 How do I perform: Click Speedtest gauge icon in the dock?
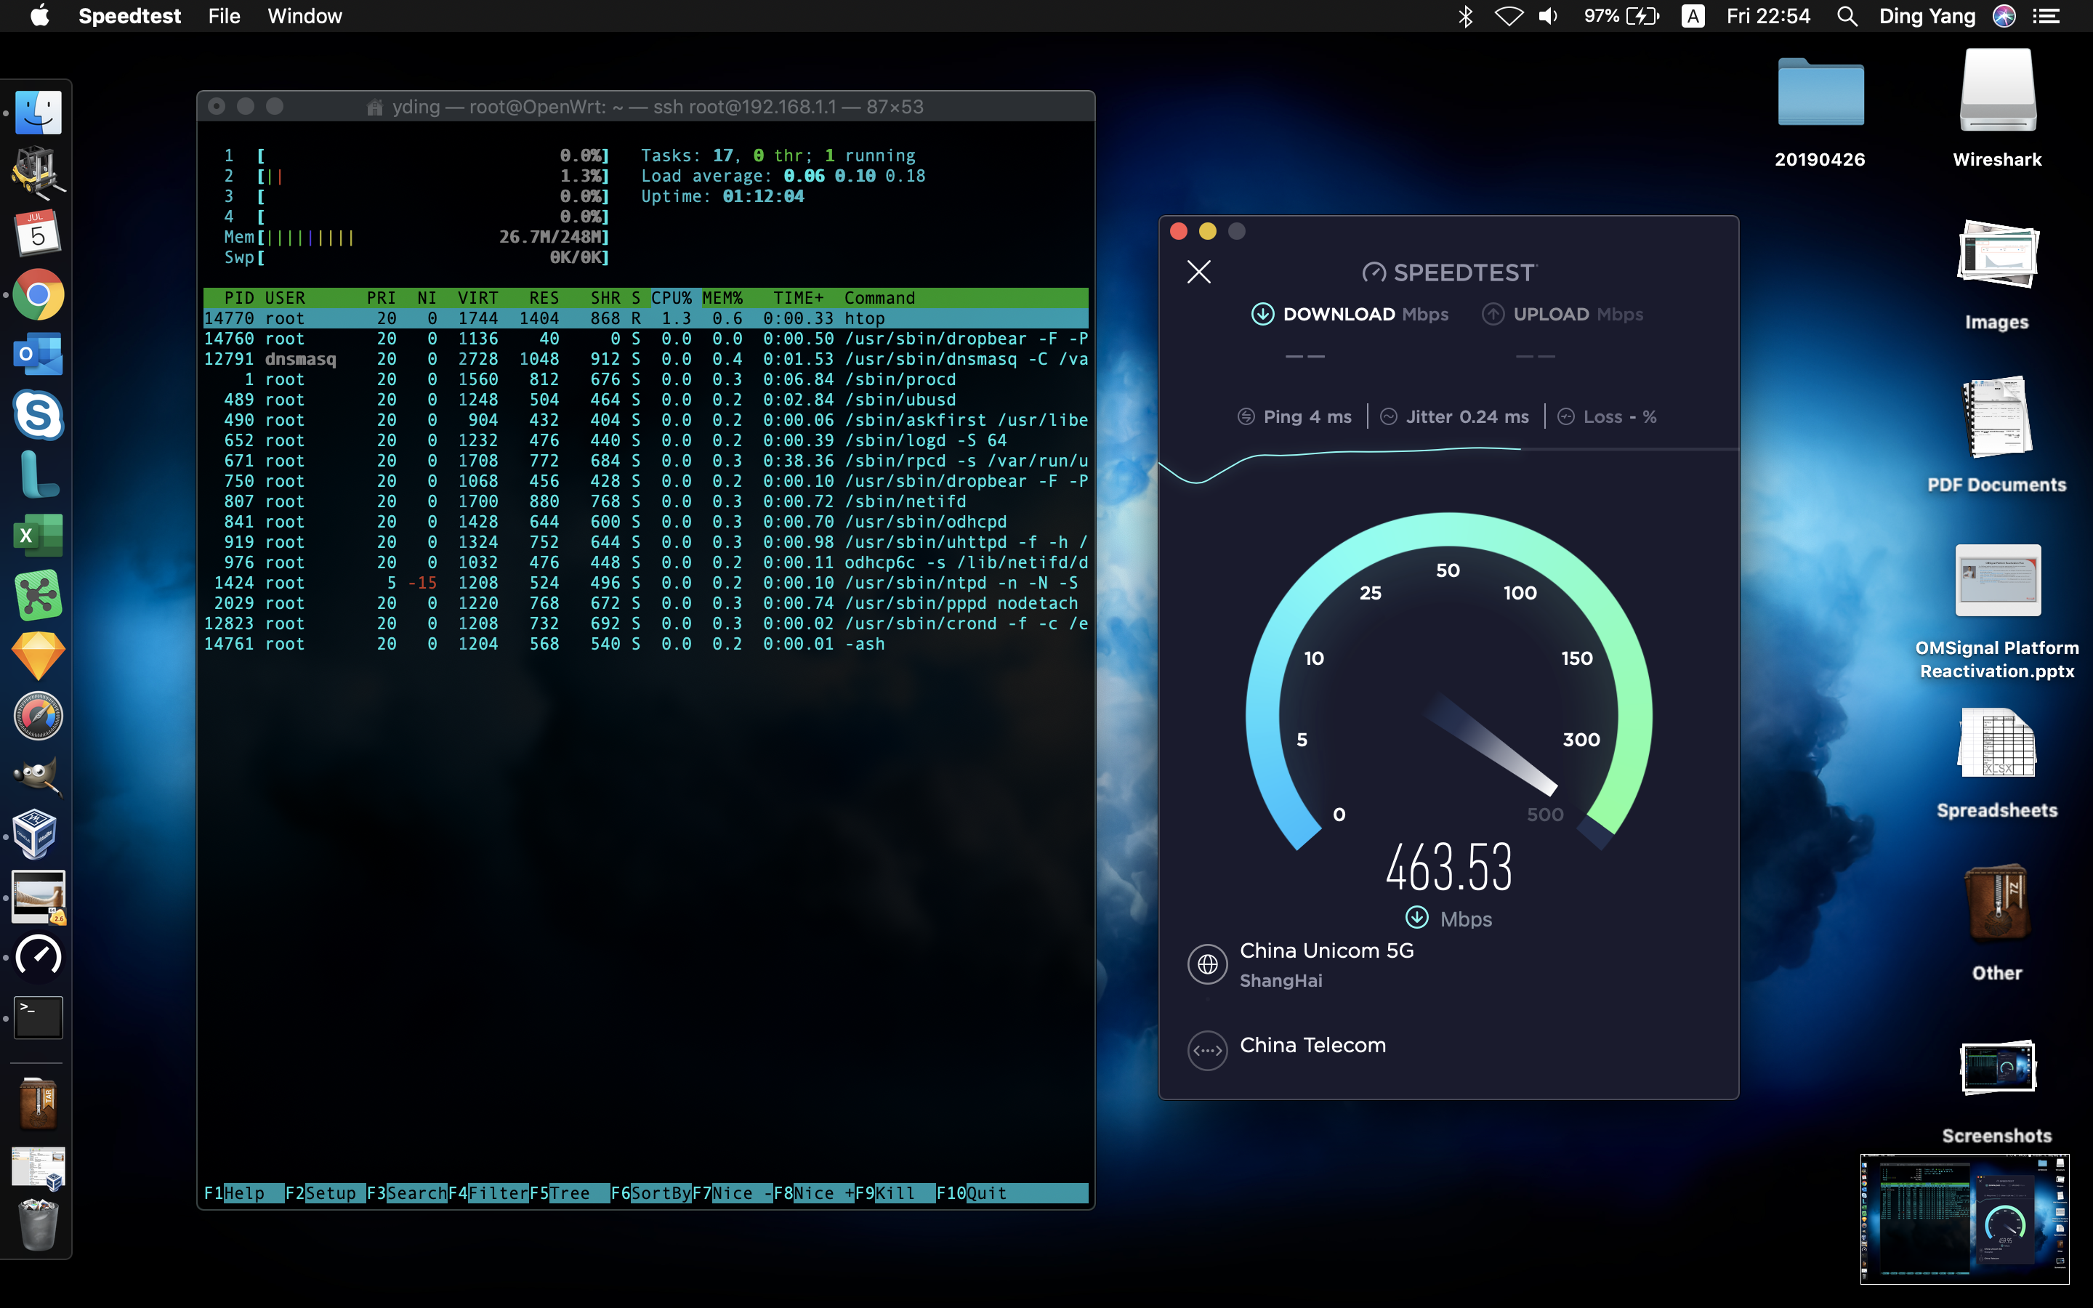(38, 957)
